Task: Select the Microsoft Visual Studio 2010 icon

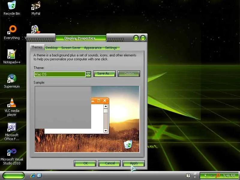Action: coord(12,156)
